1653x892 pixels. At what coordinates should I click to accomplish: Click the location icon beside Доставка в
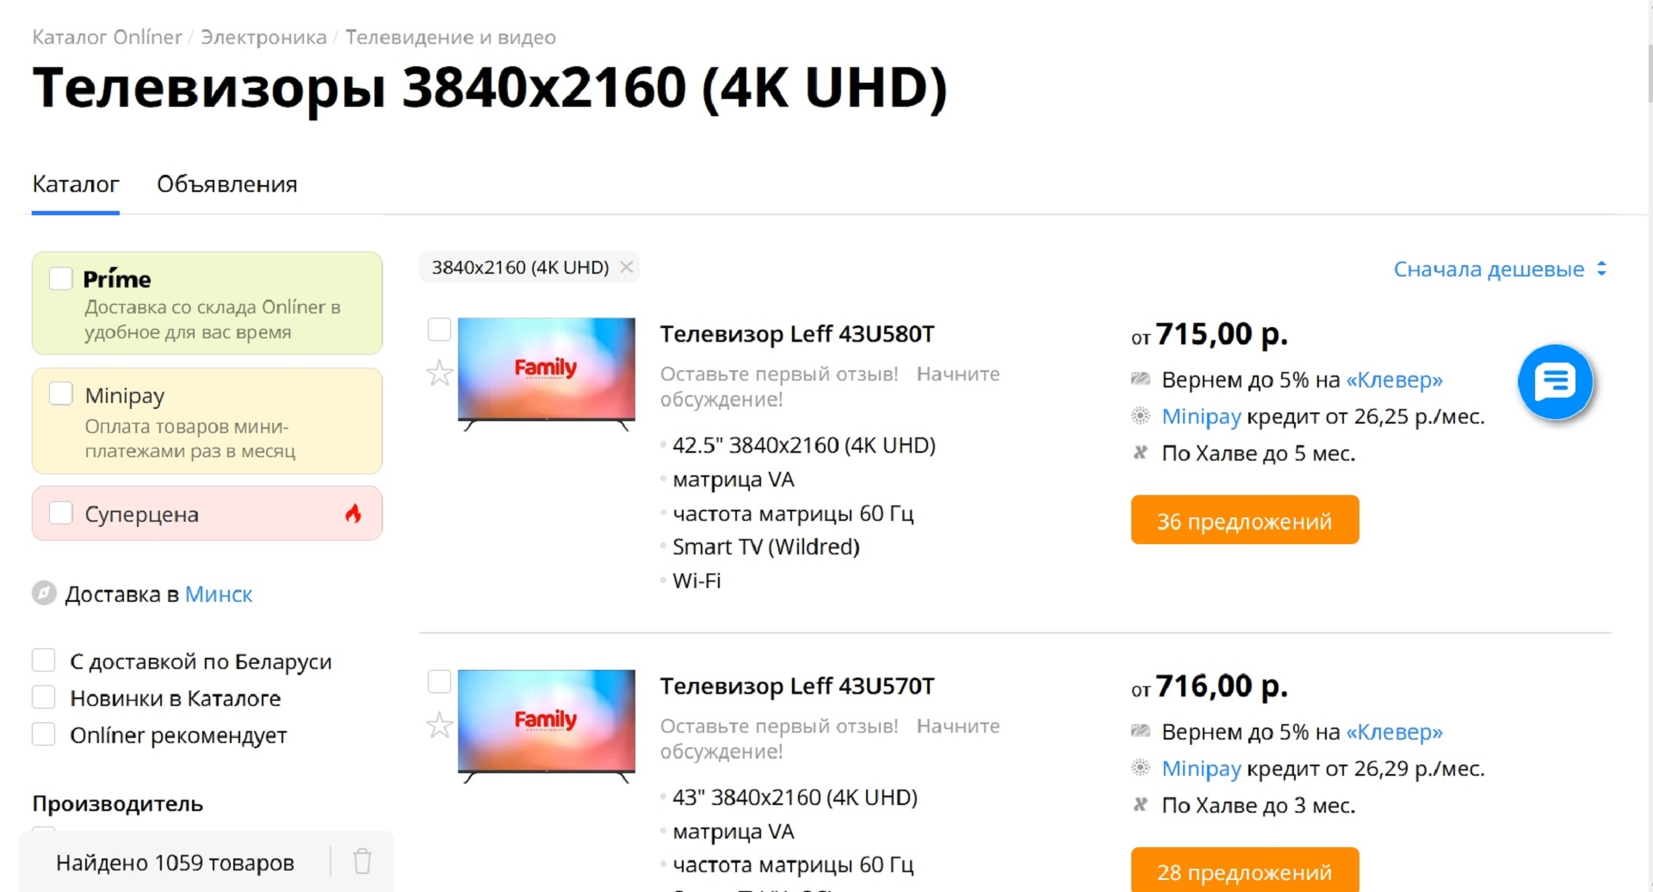(x=44, y=593)
